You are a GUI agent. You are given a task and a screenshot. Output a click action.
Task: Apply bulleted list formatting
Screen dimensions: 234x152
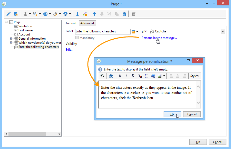click(x=146, y=76)
